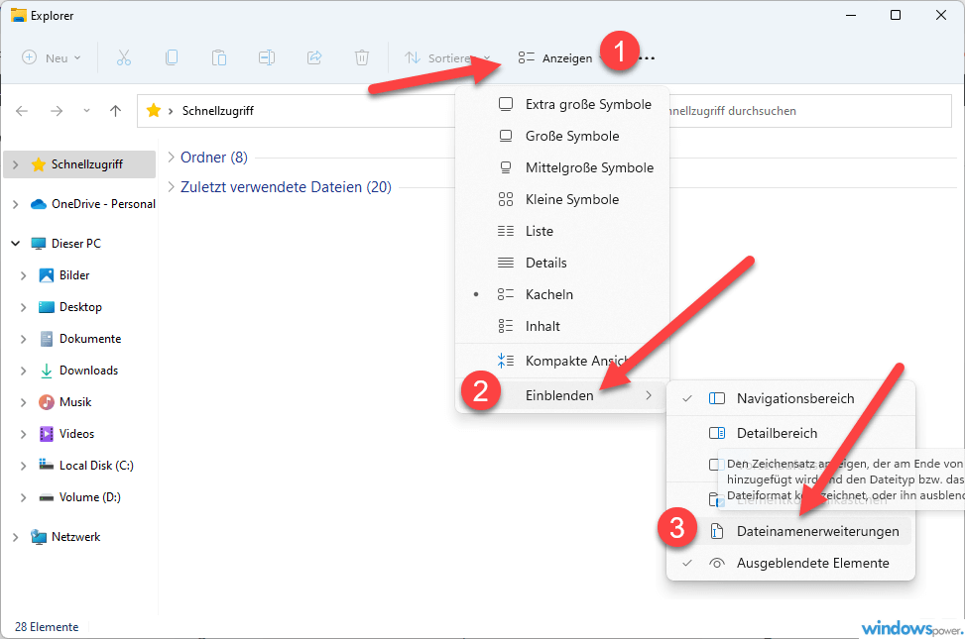Image resolution: width=965 pixels, height=639 pixels.
Task: Click Schnellzugriff breadcrumb in address bar
Action: pyautogui.click(x=218, y=111)
